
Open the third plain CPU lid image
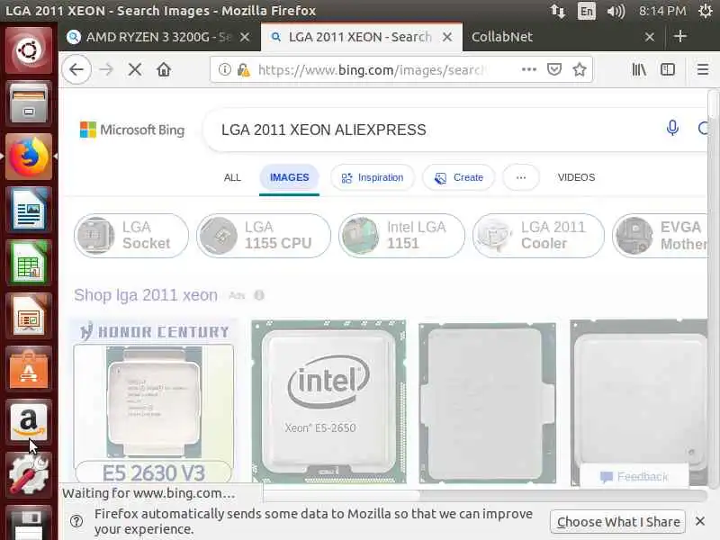(488, 403)
